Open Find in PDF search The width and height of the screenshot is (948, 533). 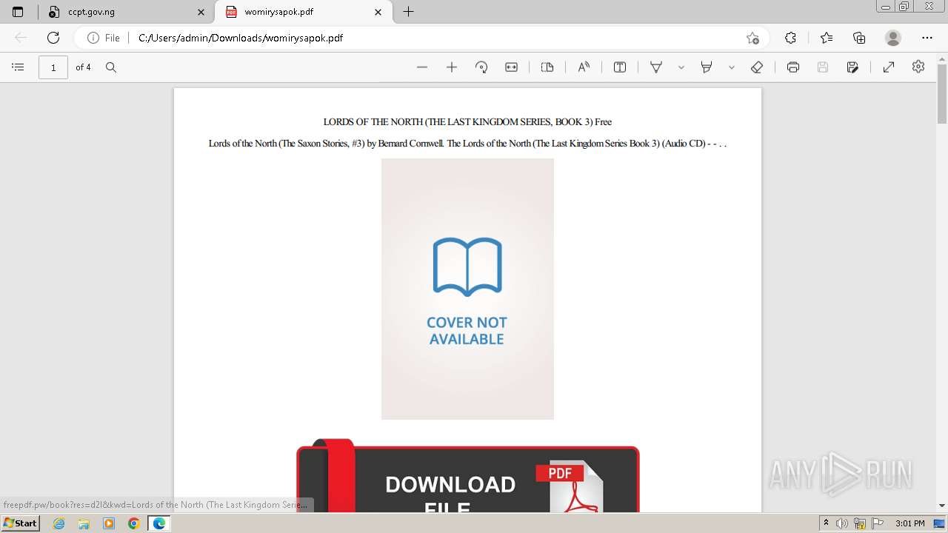111,67
